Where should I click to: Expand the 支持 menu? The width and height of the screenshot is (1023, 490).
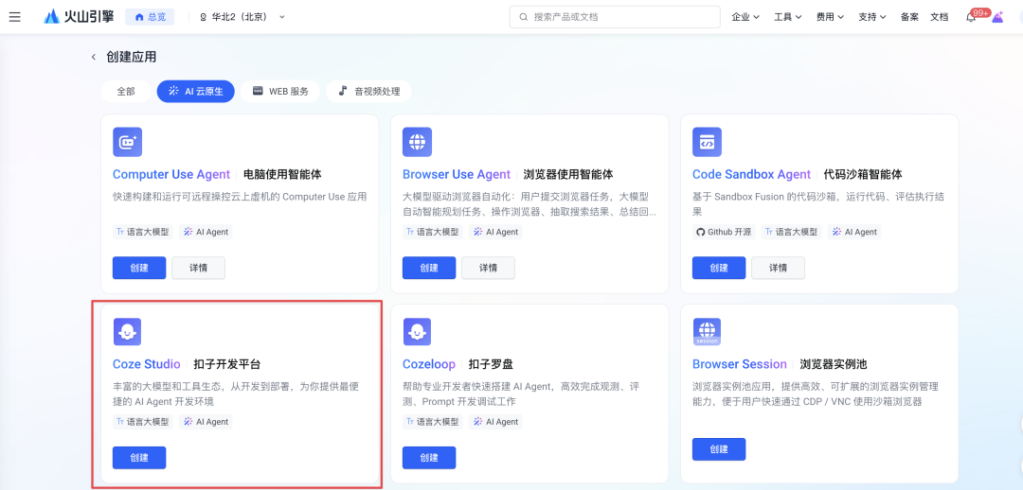[x=872, y=17]
